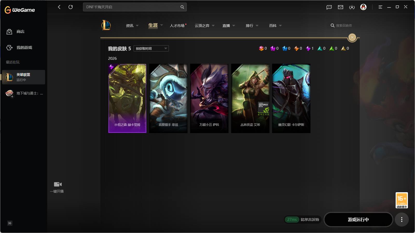Focus the DNF千海天开启 search field
Screen dimensions: 415x233
click(x=135, y=7)
